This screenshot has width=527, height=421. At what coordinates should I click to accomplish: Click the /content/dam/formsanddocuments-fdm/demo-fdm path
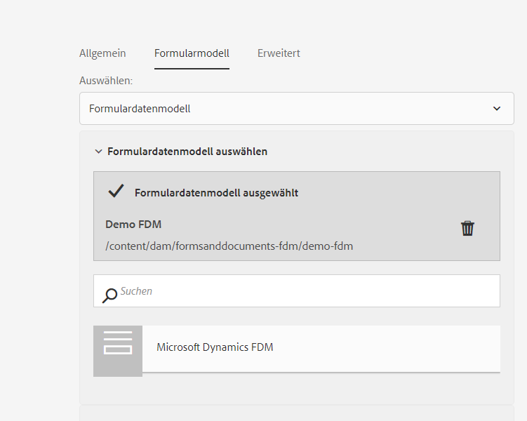click(x=229, y=246)
